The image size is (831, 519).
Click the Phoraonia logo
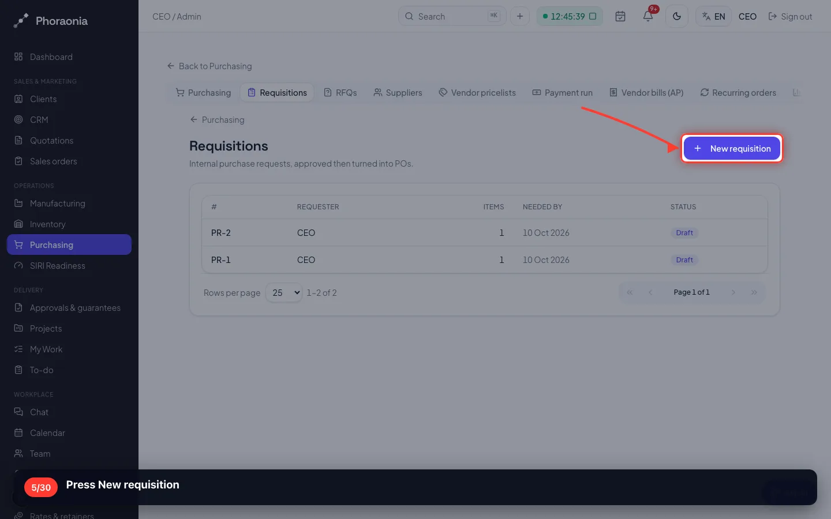(x=51, y=21)
